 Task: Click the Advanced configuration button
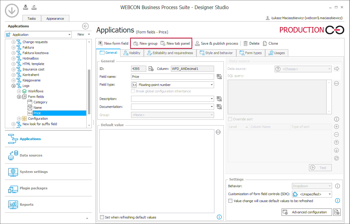click(x=307, y=212)
